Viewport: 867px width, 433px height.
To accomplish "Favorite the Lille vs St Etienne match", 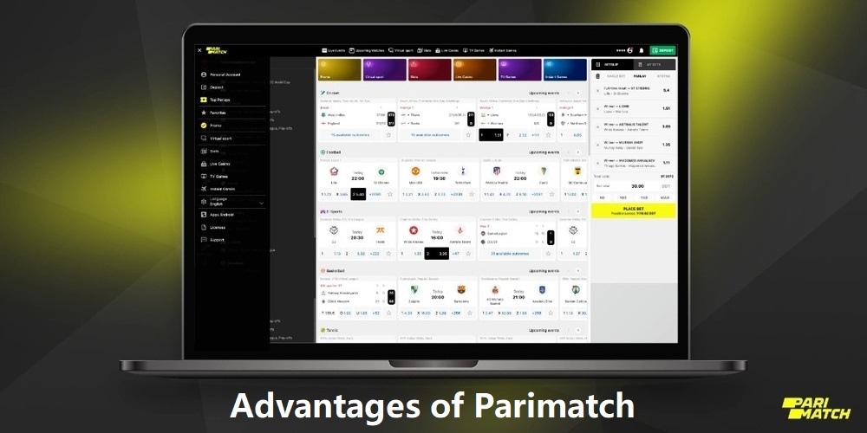I will (390, 194).
